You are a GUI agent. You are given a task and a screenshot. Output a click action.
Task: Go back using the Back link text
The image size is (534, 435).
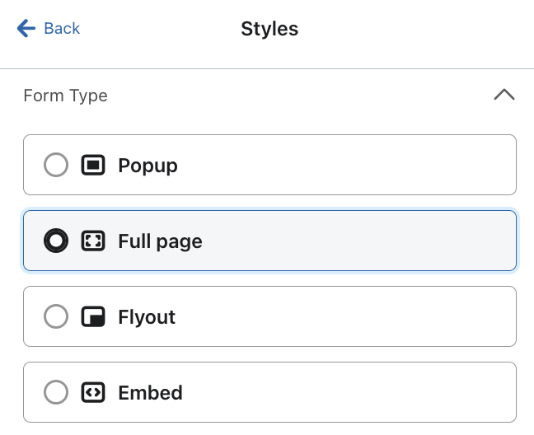[62, 29]
